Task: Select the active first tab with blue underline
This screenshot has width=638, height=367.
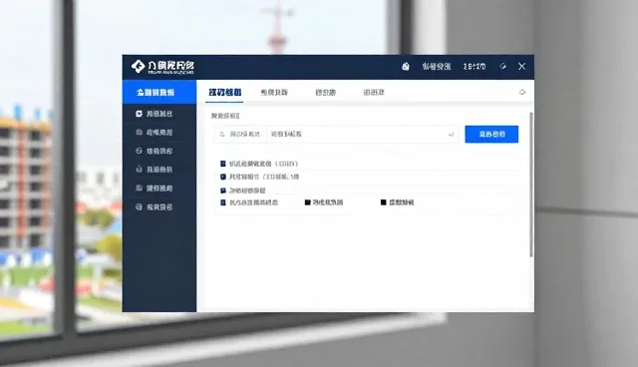Action: point(224,92)
